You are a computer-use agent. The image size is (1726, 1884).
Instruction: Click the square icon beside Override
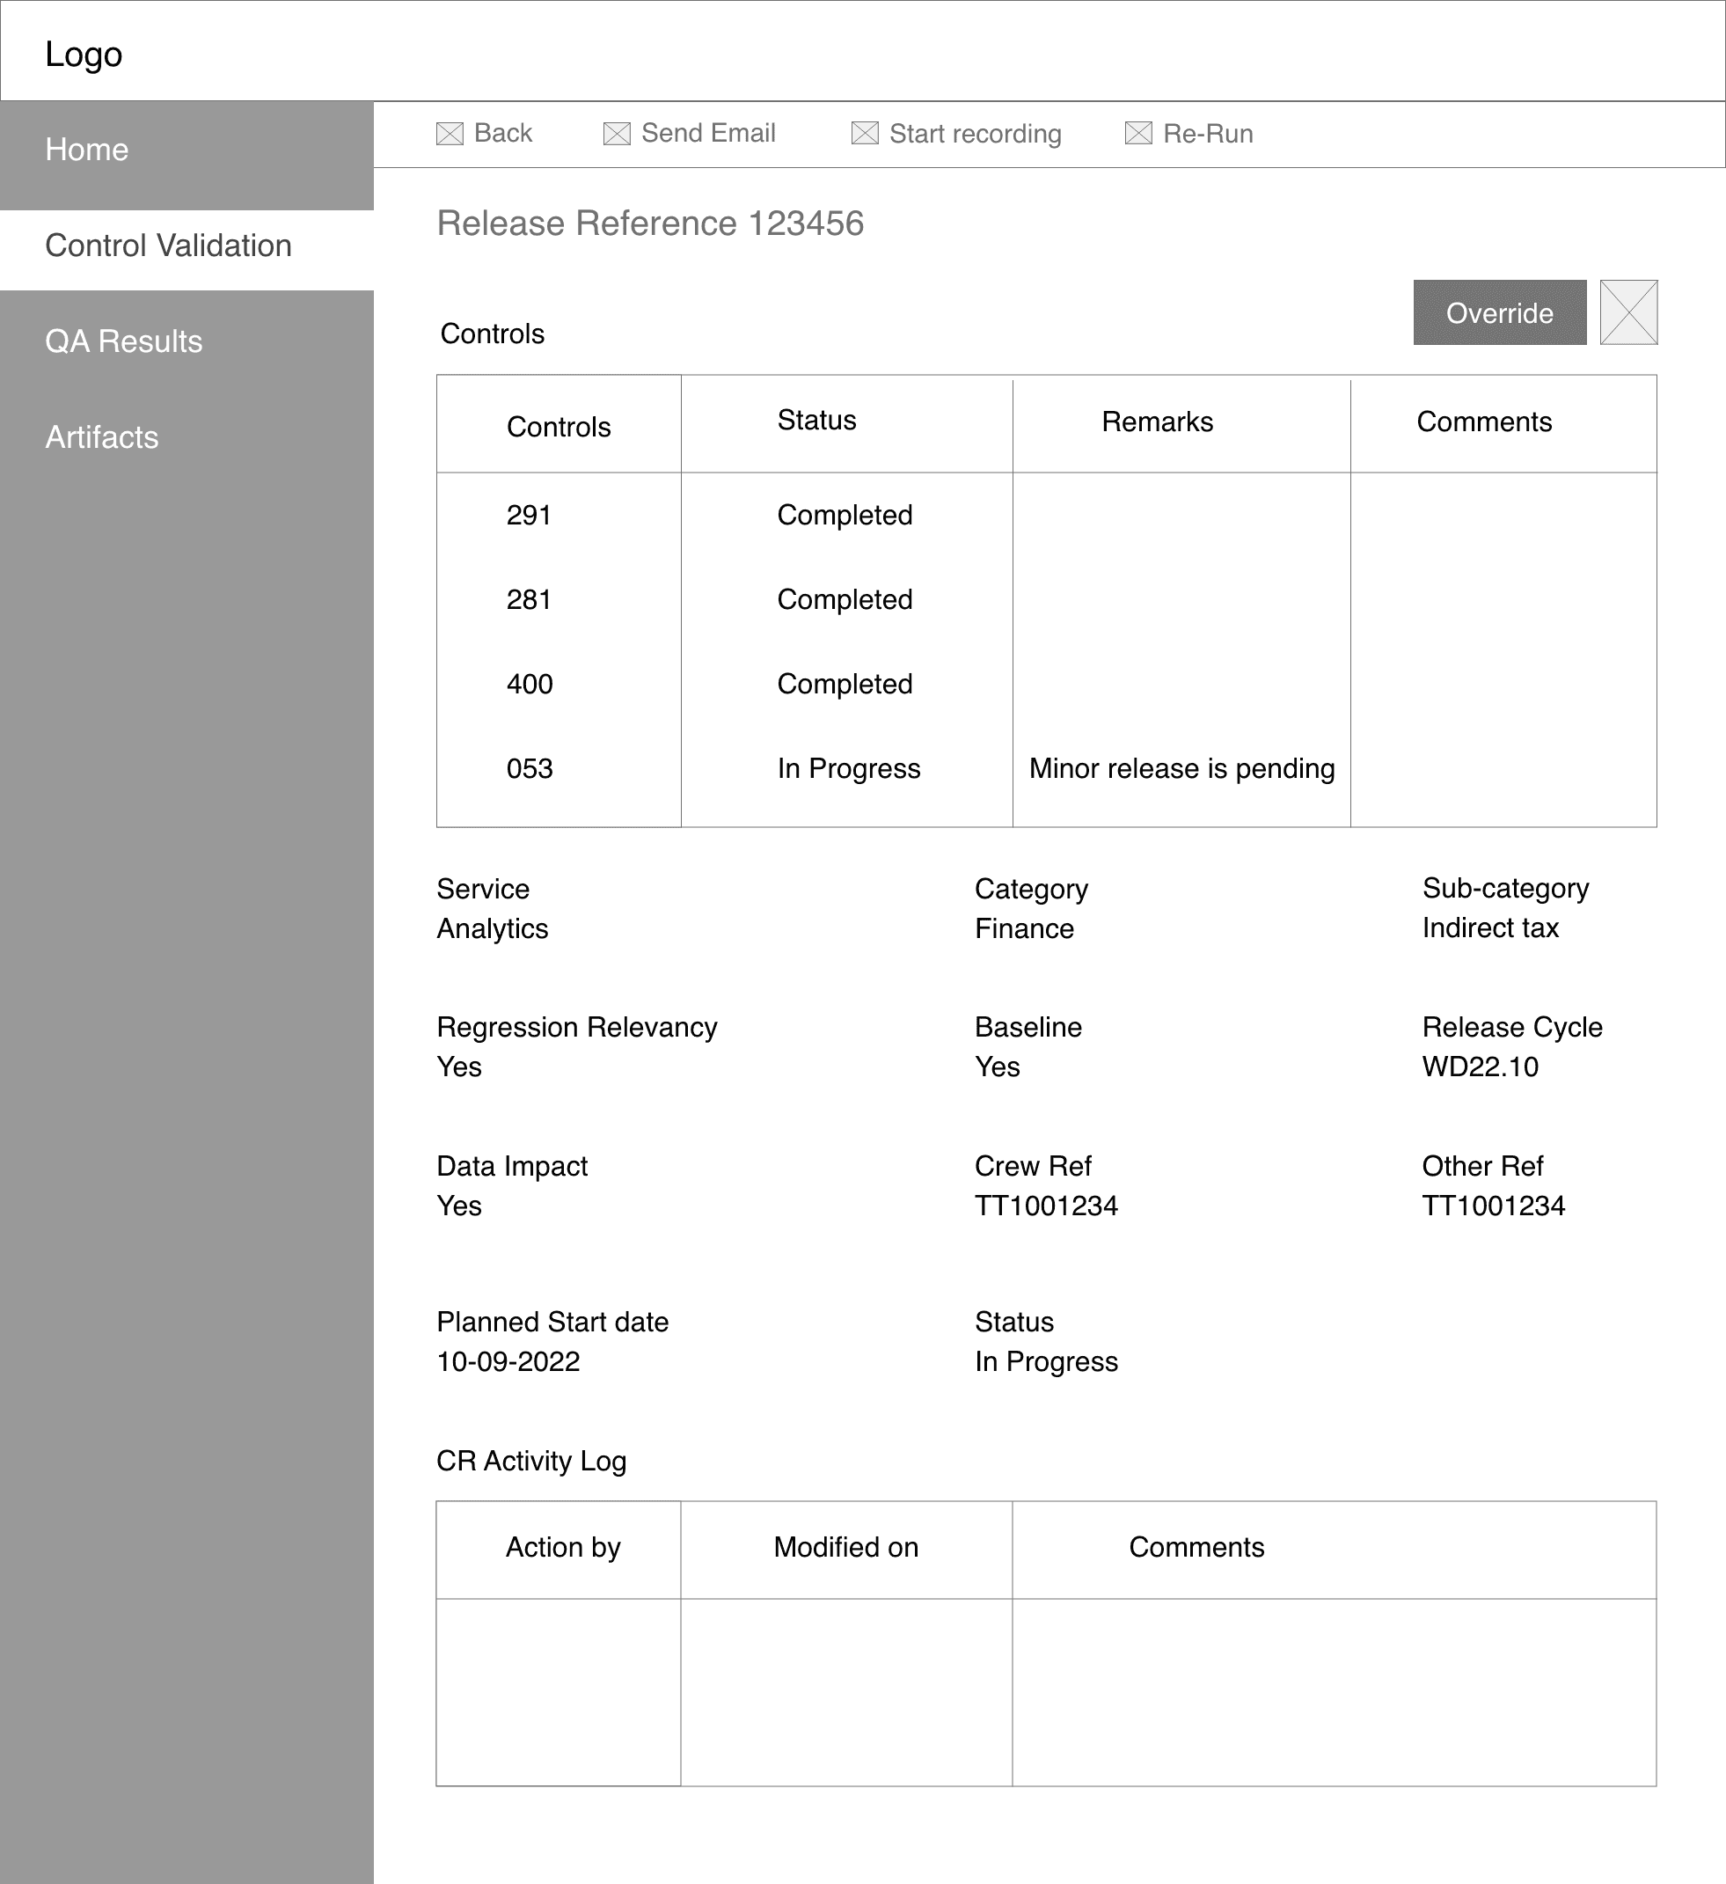point(1627,312)
